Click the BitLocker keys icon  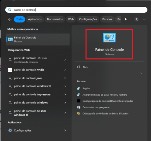(79, 114)
